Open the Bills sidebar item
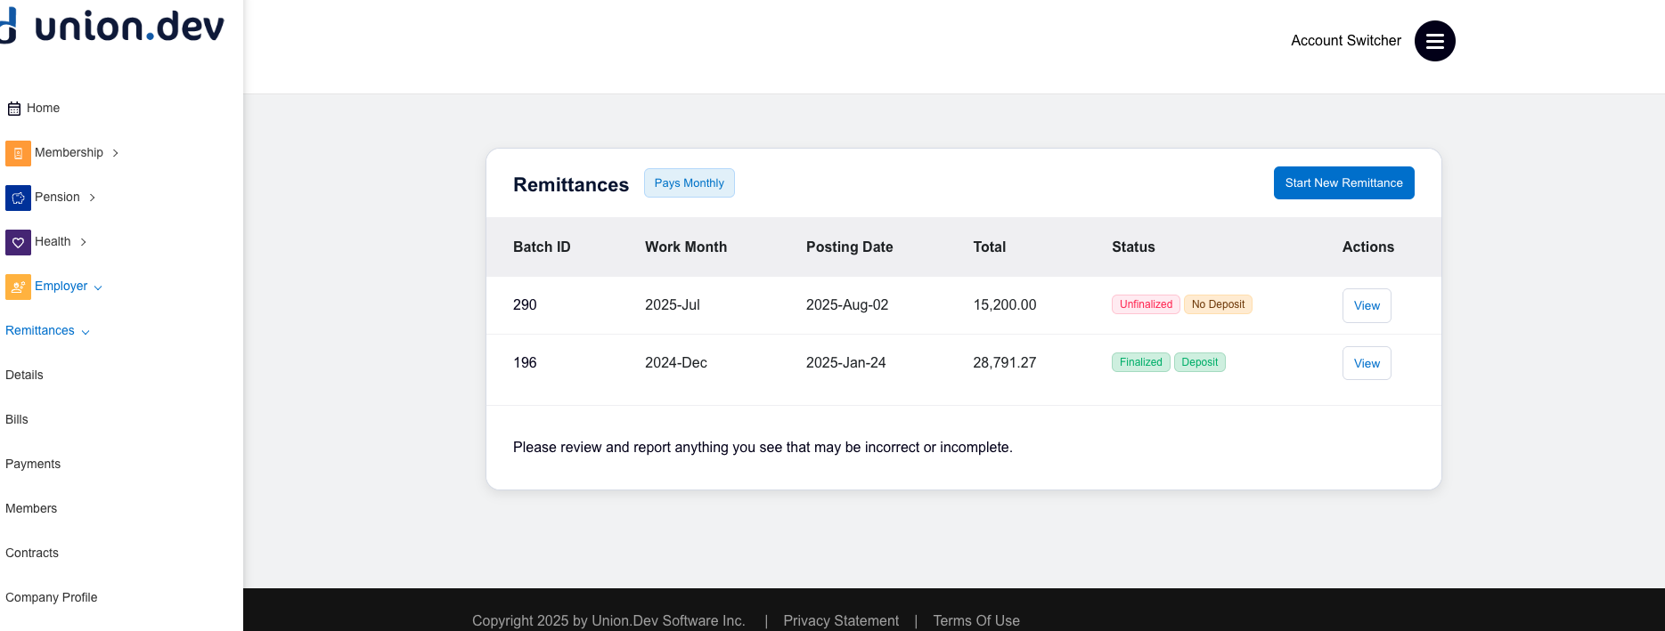The height and width of the screenshot is (631, 1665). (x=17, y=419)
